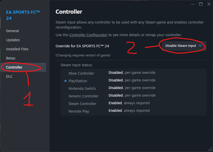
Task: Select the Controller tab
Action: [x=14, y=67]
